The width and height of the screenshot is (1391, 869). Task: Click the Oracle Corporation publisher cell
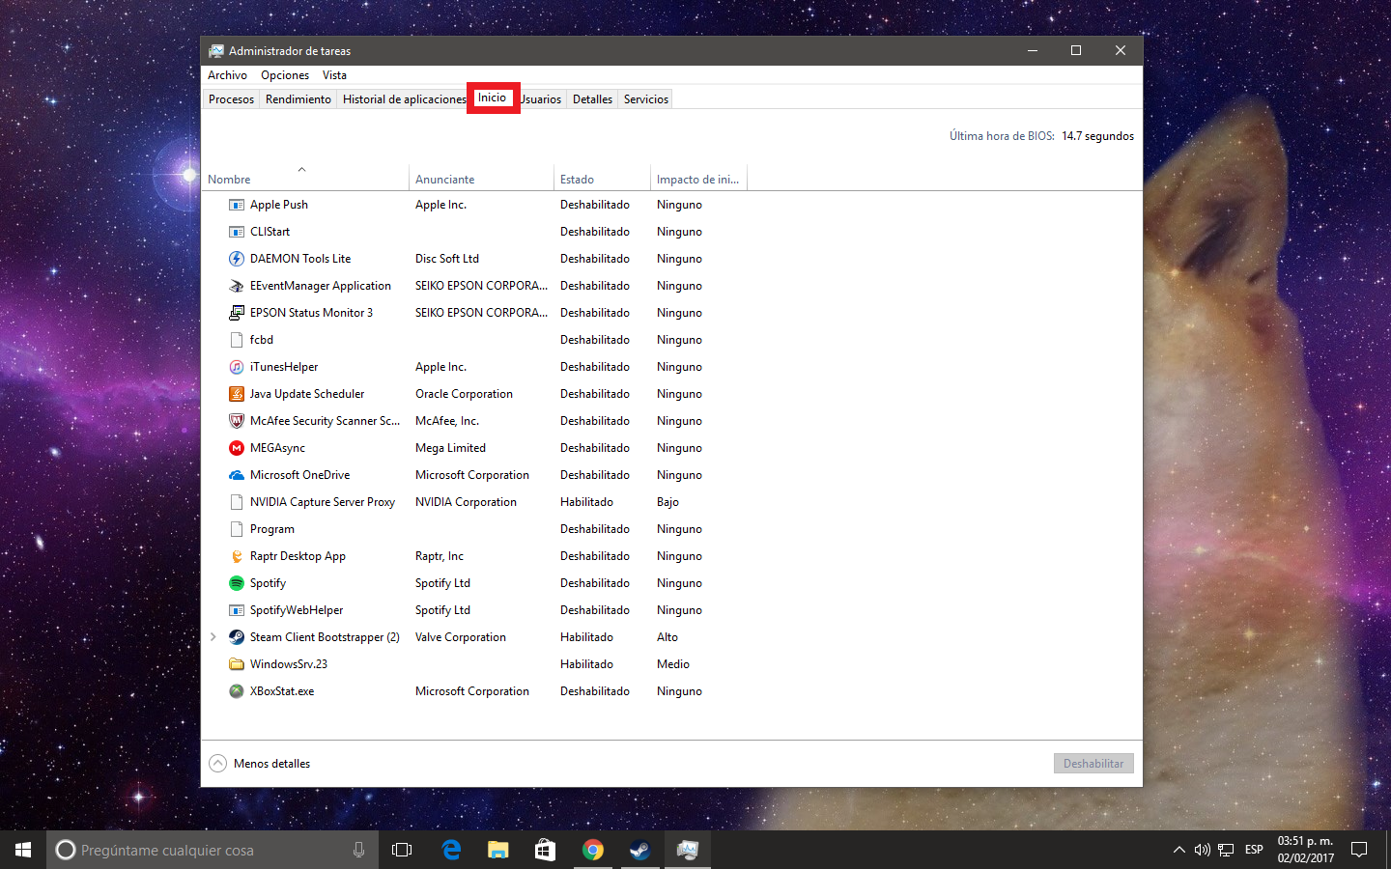pos(464,394)
